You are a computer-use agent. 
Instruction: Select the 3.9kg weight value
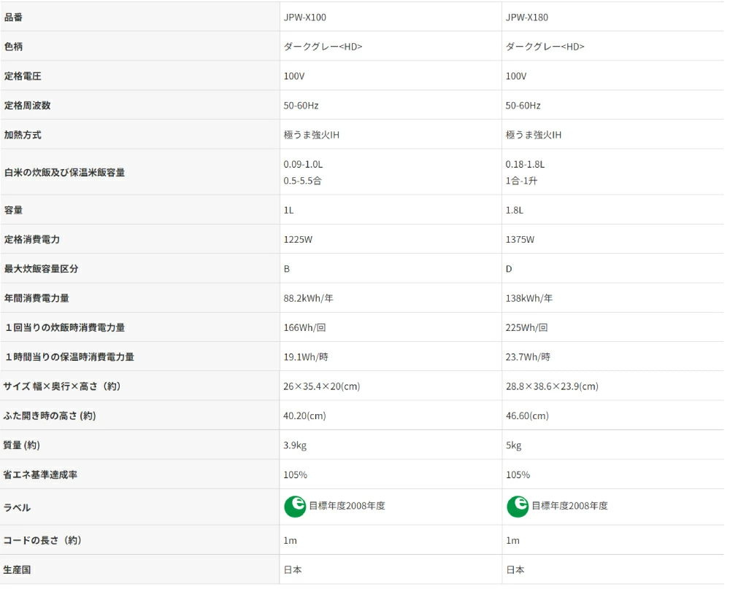click(x=295, y=445)
